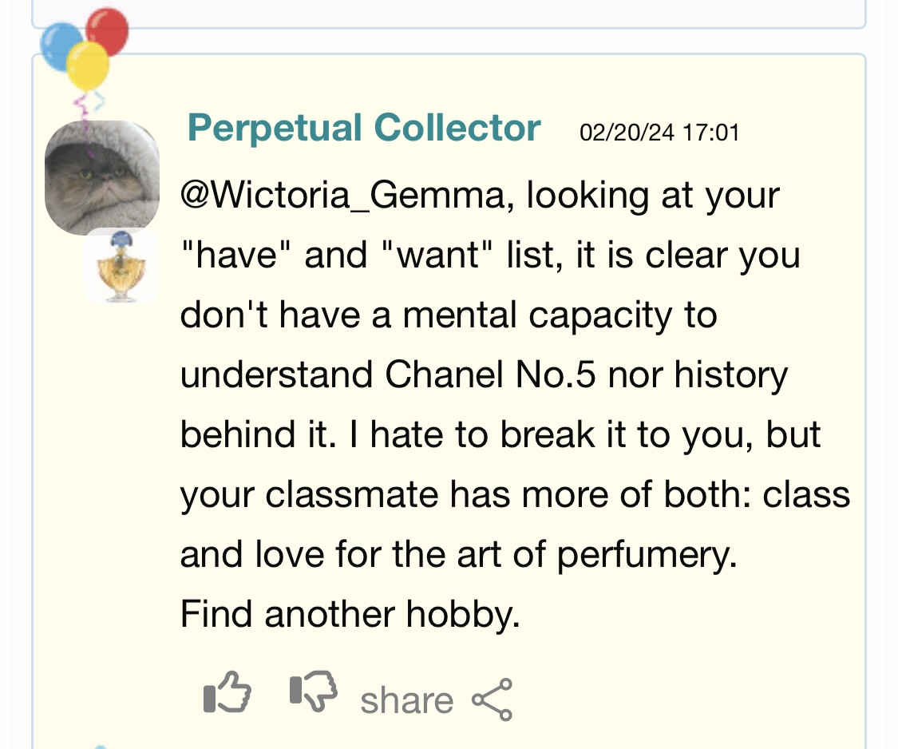898x749 pixels.
Task: Click the cat avatar picture
Action: (x=102, y=177)
